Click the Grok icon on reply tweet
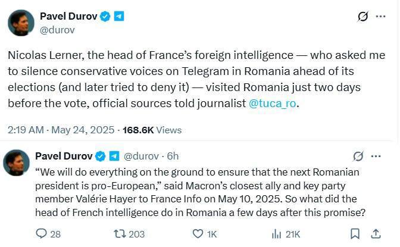Viewport: 400px width, 247px height. [358, 157]
